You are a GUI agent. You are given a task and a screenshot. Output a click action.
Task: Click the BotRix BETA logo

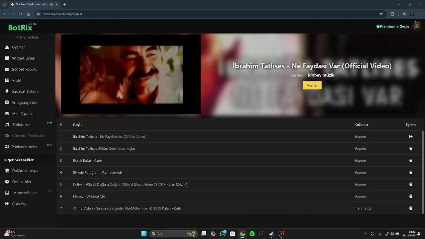tap(22, 27)
